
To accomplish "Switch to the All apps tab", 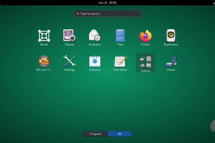I will [120, 134].
